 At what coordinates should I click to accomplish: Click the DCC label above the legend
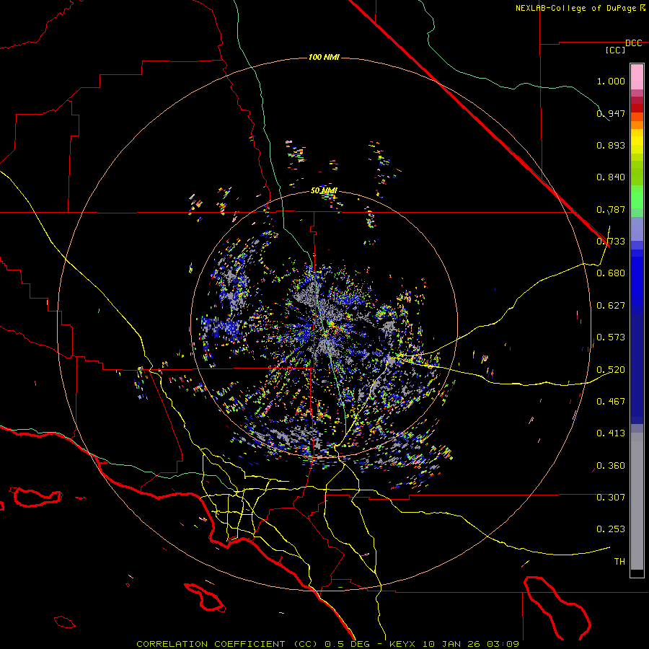click(x=634, y=43)
